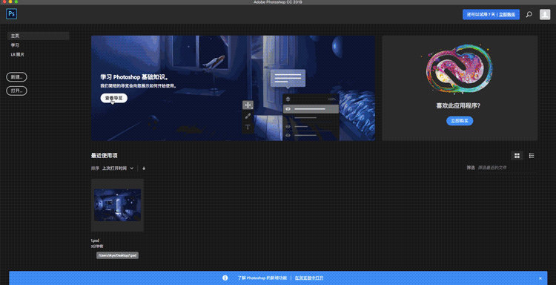
Task: Open the user account avatar icon
Action: [545, 15]
